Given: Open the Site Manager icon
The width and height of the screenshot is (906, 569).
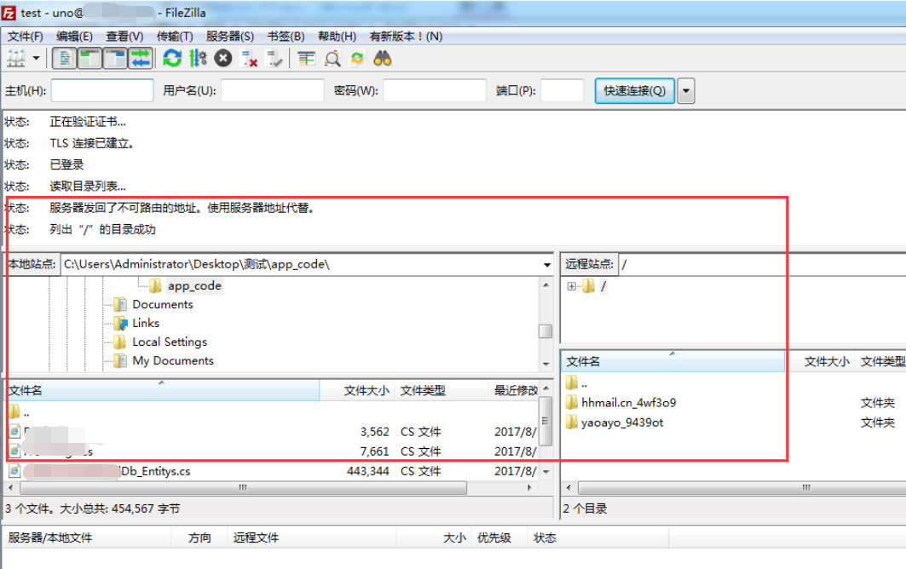Looking at the screenshot, I should pyautogui.click(x=17, y=58).
